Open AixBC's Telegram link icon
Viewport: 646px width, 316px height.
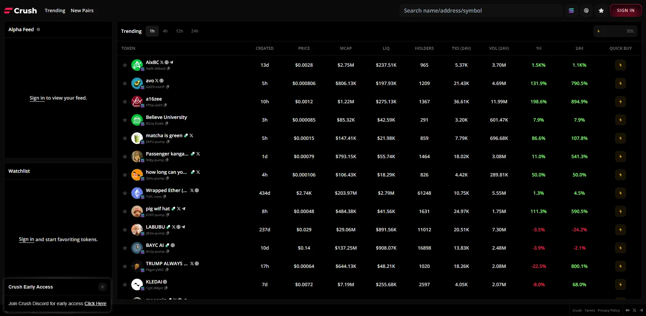click(172, 62)
